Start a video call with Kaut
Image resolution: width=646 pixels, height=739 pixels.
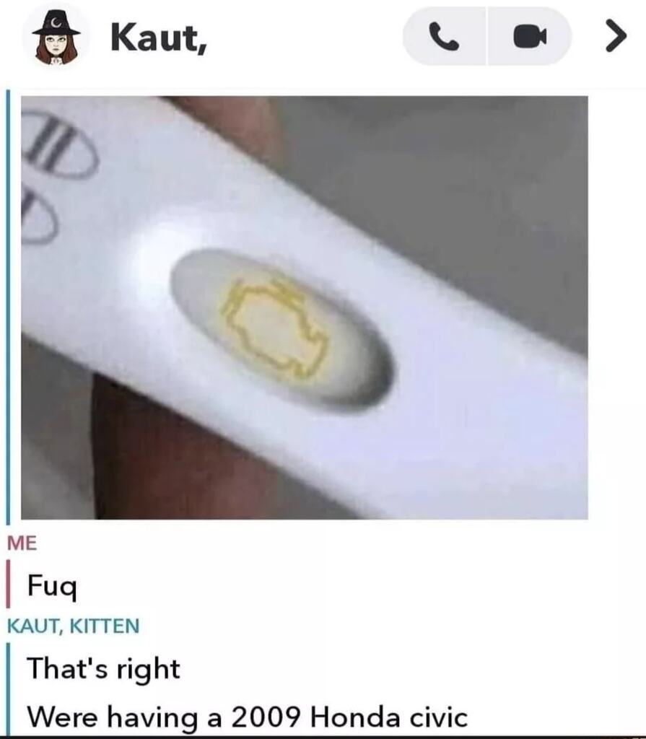530,36
